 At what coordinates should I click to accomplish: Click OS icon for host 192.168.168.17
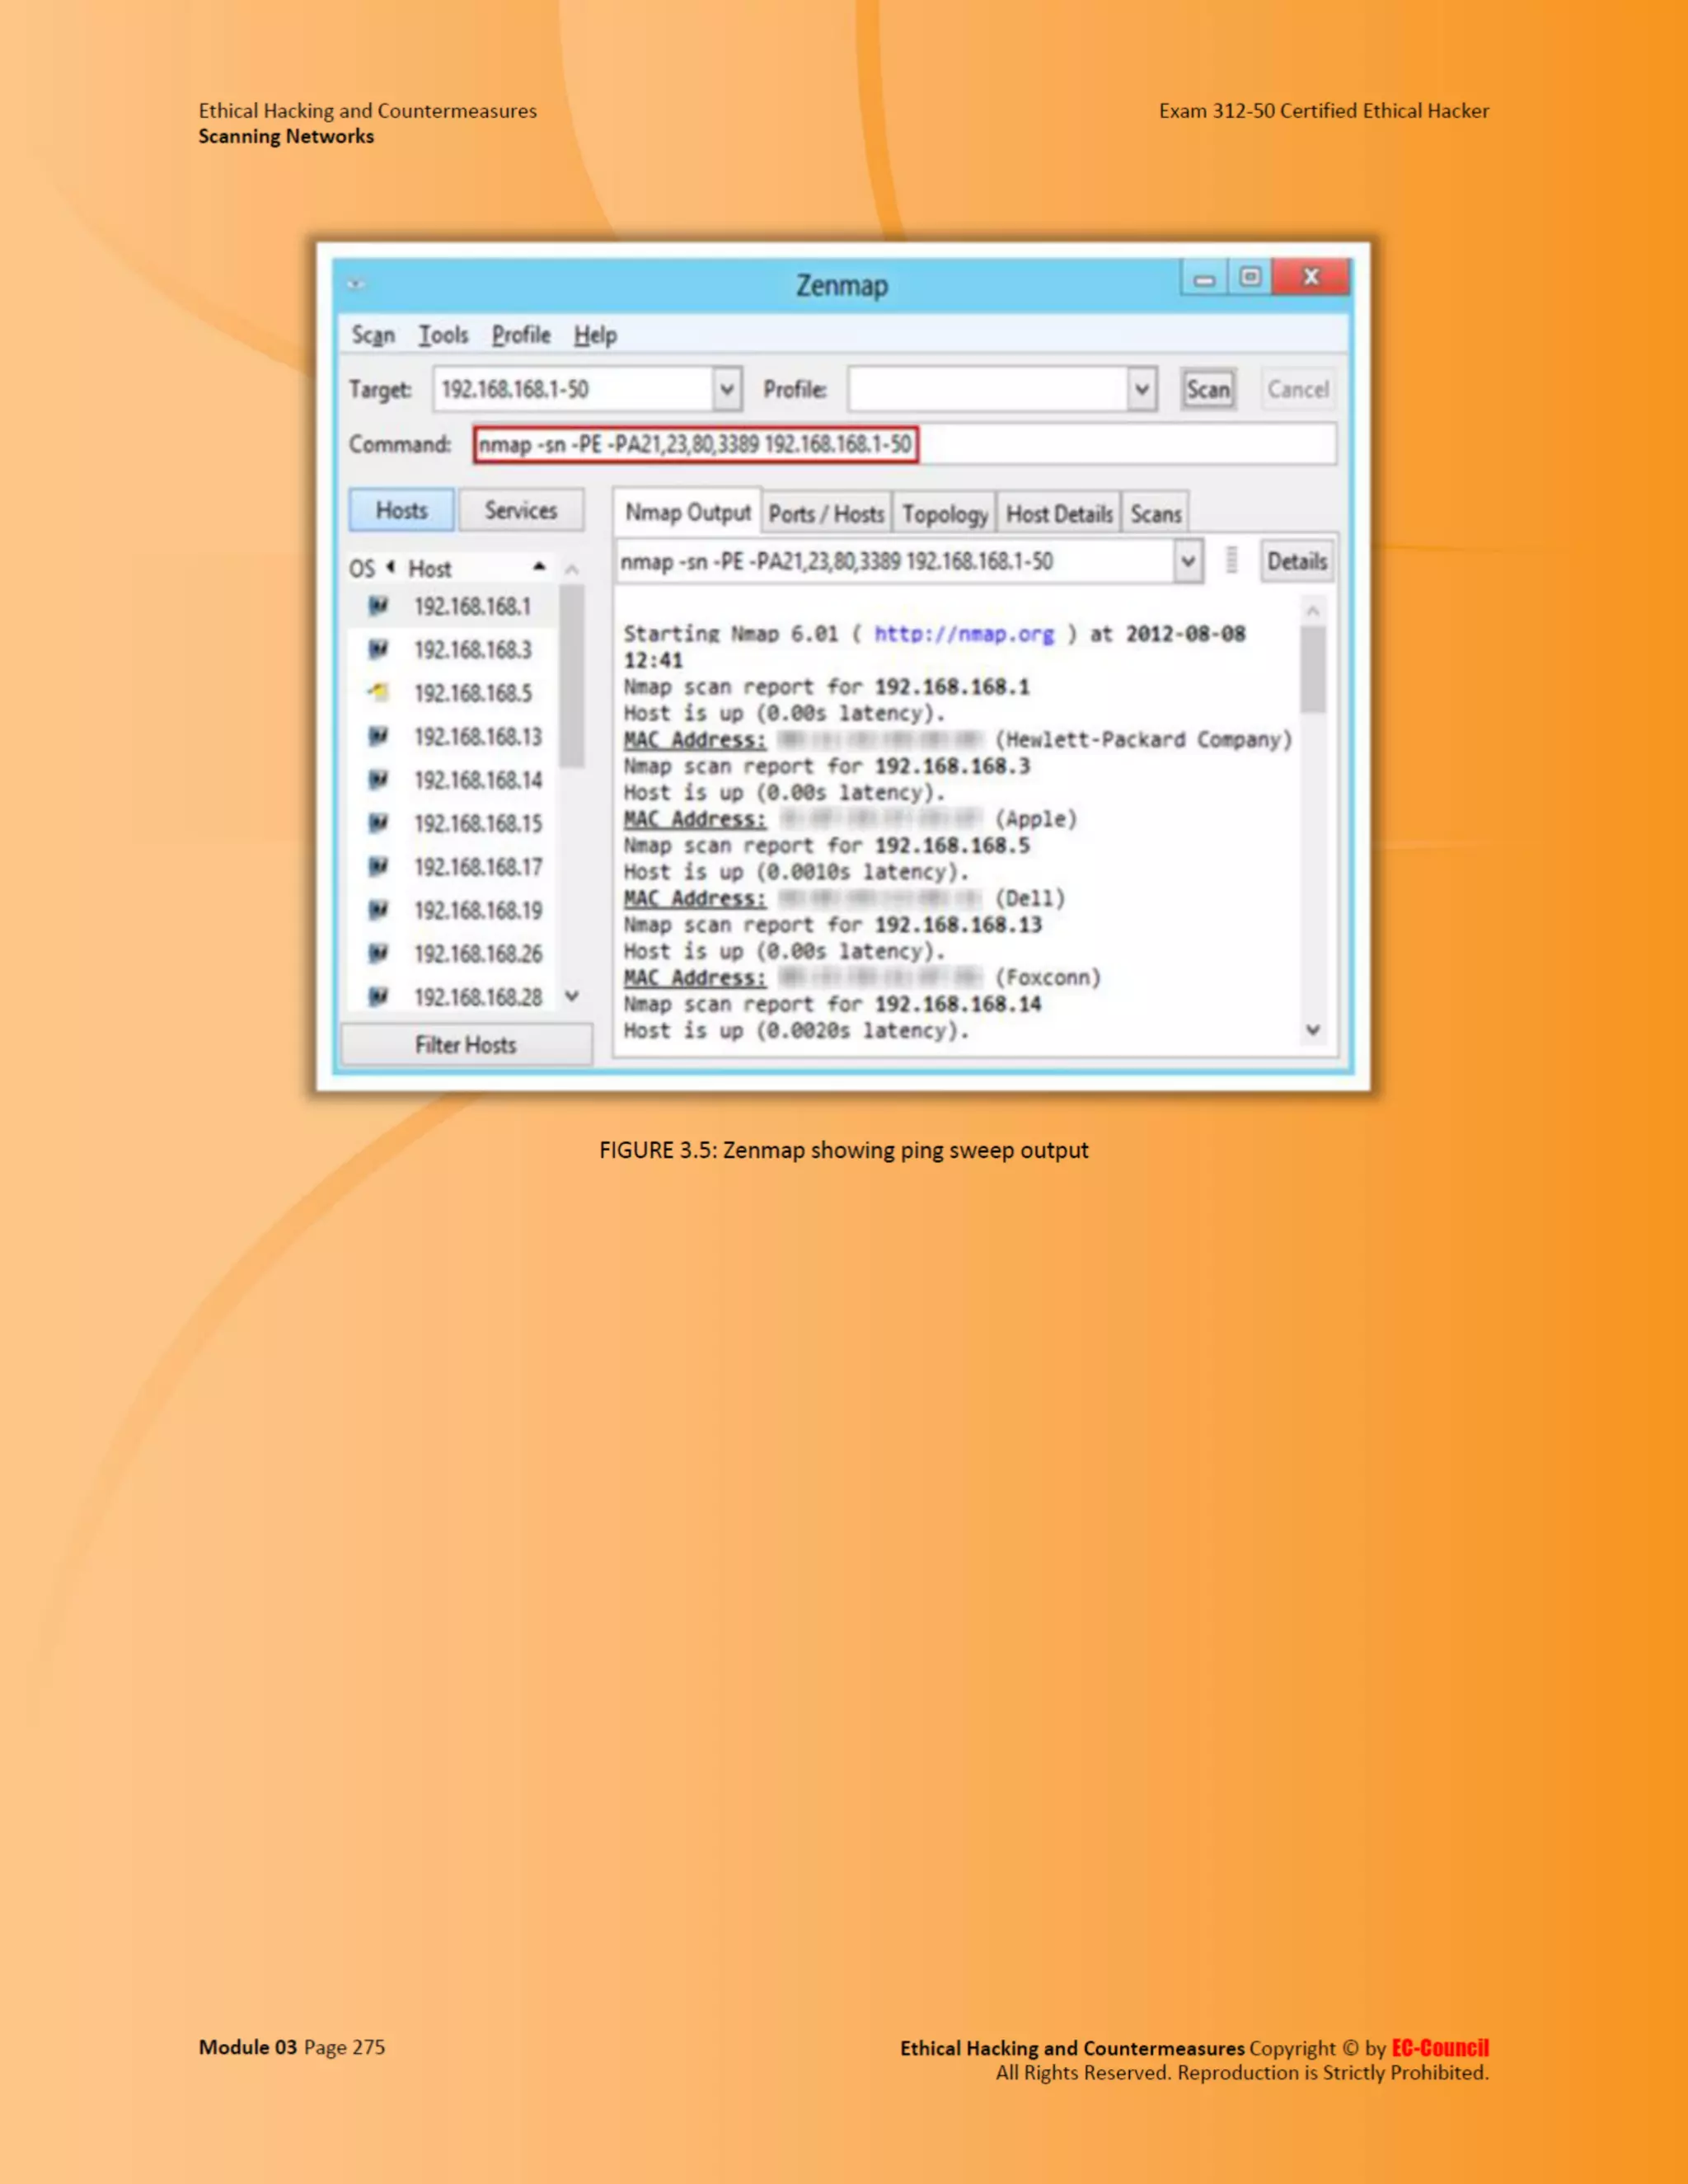[378, 866]
